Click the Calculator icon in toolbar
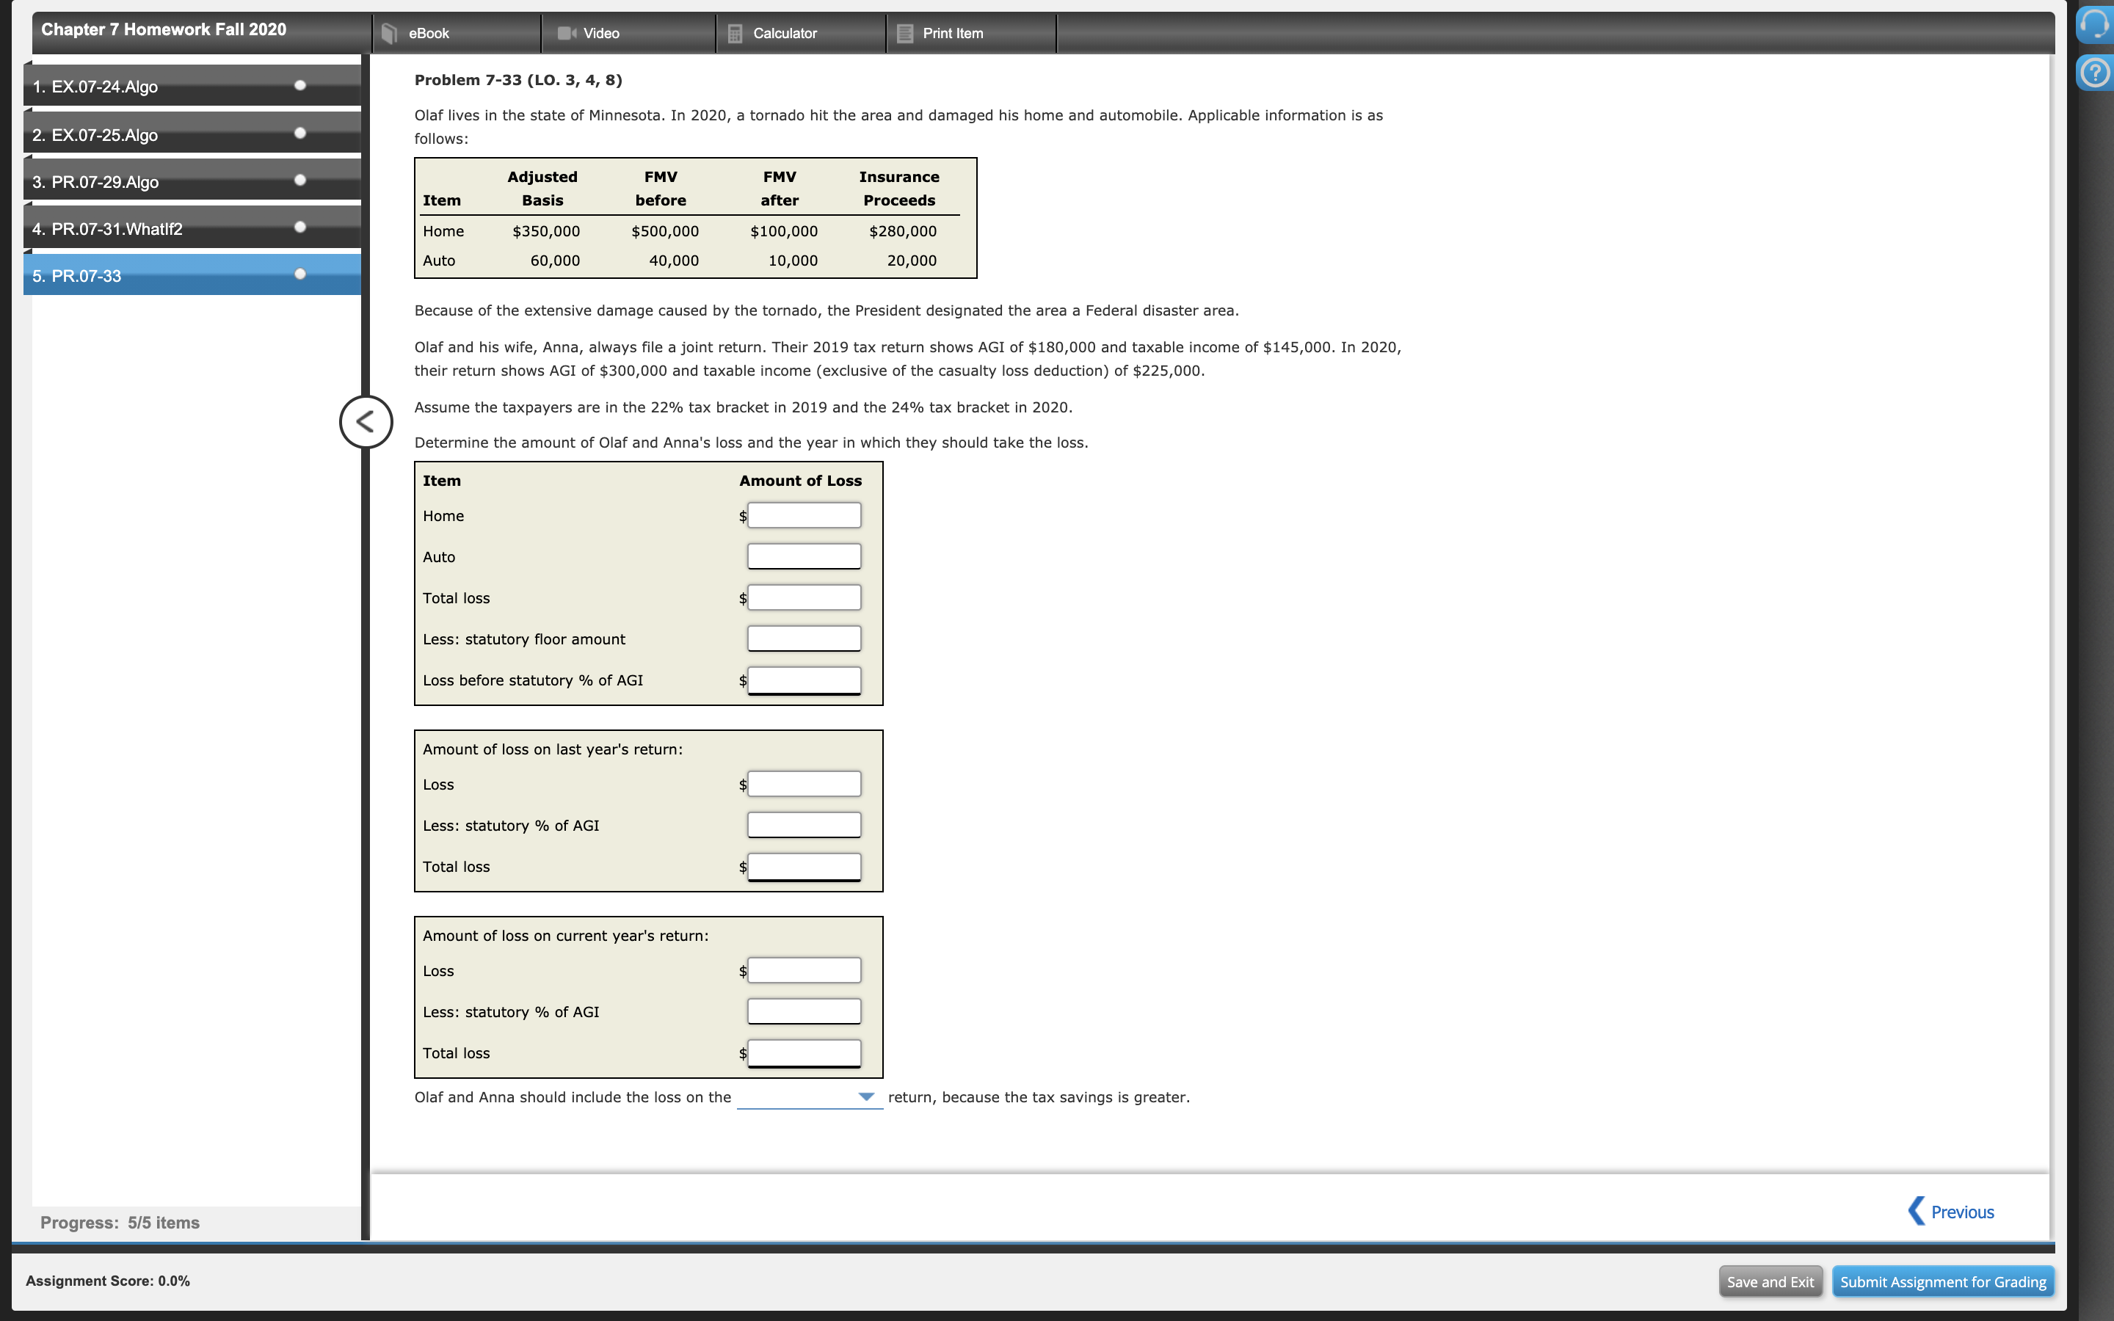The image size is (2114, 1321). pos(735,33)
